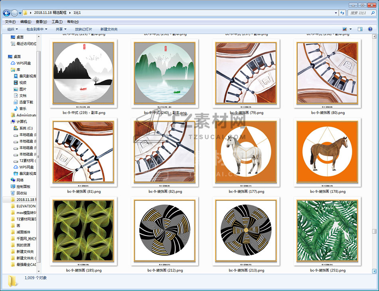379x291 pixels.
Task: Select thumbnail bc-9-装饰画 (79).png
Action: click(246, 73)
